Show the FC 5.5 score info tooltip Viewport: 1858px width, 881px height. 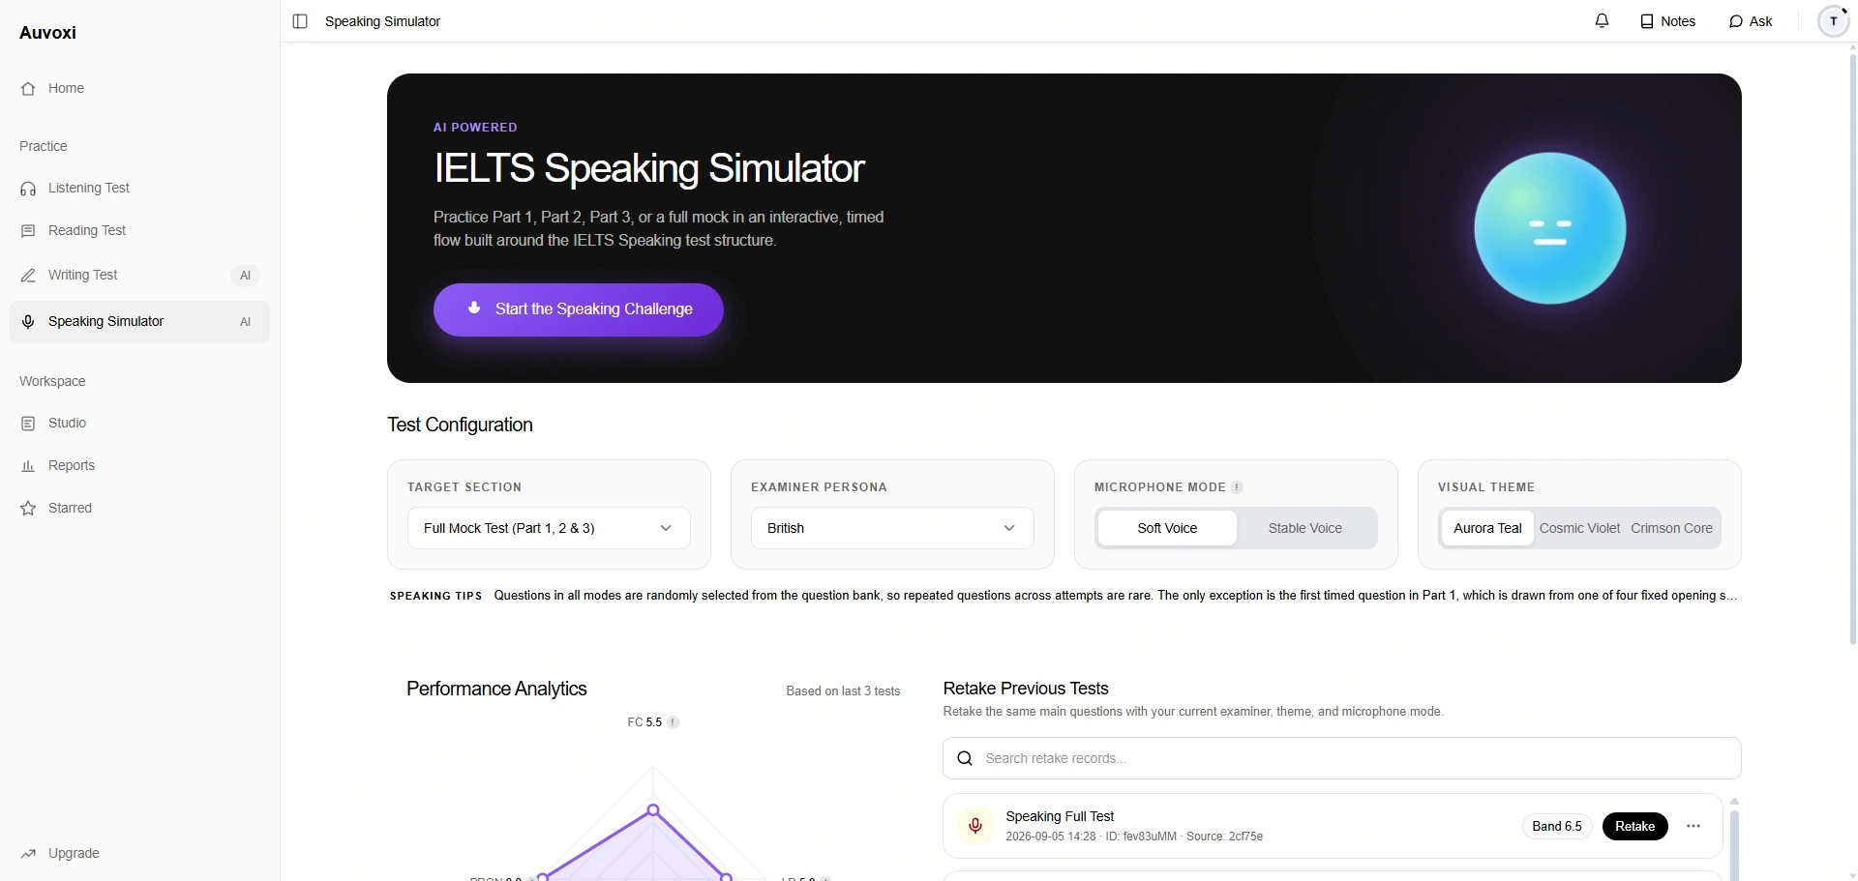[674, 722]
